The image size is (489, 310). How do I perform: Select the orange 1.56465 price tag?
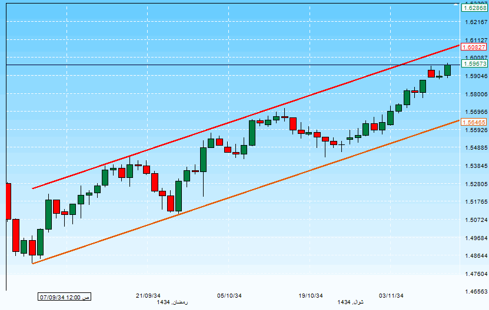pyautogui.click(x=474, y=122)
